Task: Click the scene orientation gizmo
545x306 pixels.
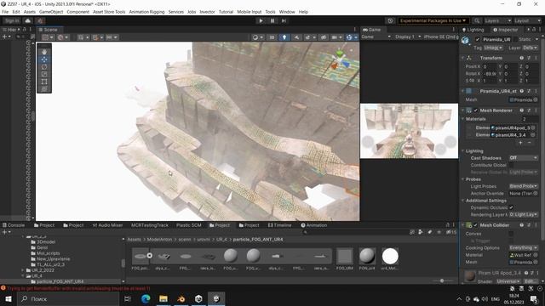Action: pyautogui.click(x=340, y=61)
